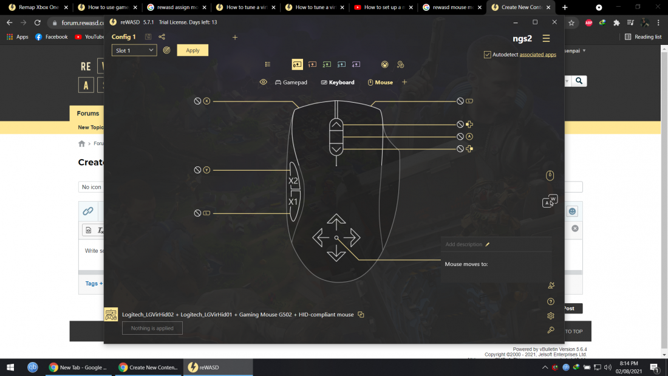Toggle the Autodetect associated apps checkbox

pyautogui.click(x=488, y=55)
